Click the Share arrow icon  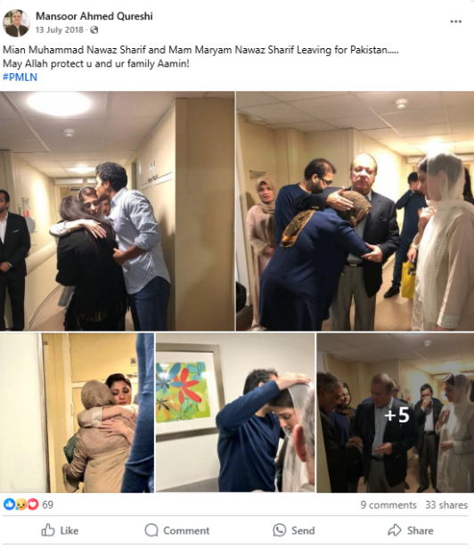point(395,530)
